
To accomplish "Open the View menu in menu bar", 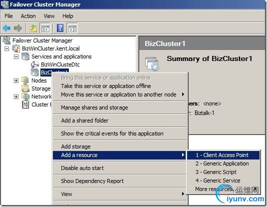I will (49, 16).
